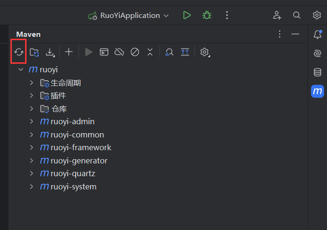
Task: Toggle the Maven tool window button
Action: tap(317, 91)
